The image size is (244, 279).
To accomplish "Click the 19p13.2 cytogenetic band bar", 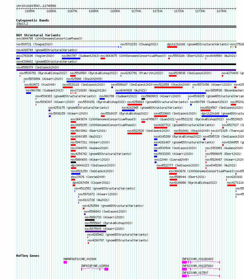I will pos(126,27).
